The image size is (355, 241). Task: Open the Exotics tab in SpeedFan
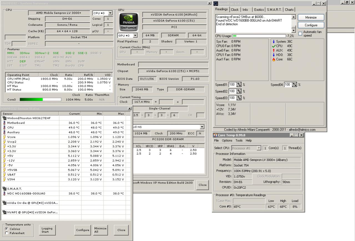point(259,10)
